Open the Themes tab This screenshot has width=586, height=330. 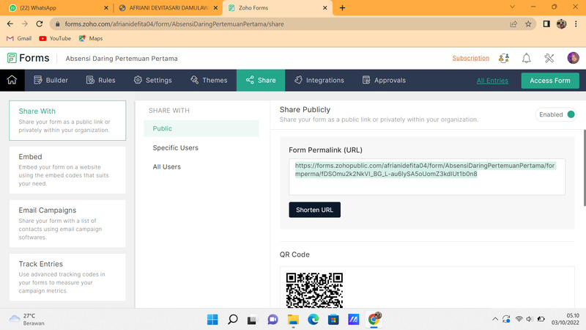pyautogui.click(x=209, y=80)
